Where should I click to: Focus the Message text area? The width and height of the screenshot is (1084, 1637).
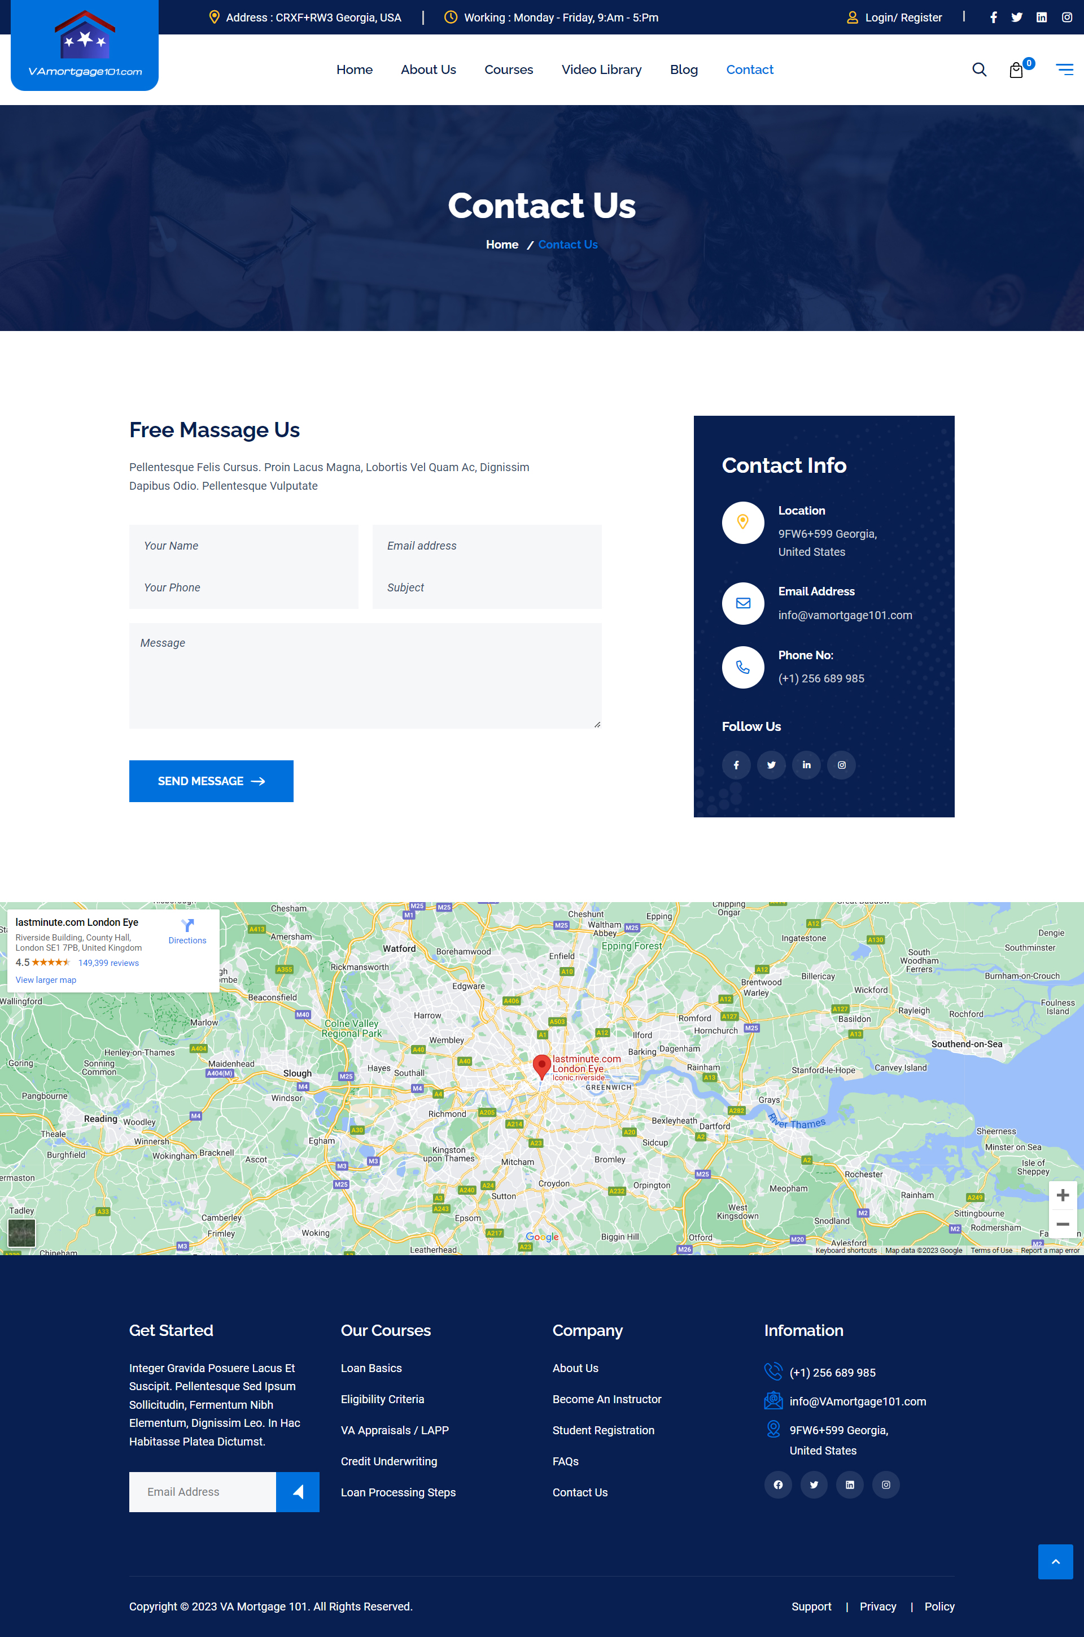(365, 676)
